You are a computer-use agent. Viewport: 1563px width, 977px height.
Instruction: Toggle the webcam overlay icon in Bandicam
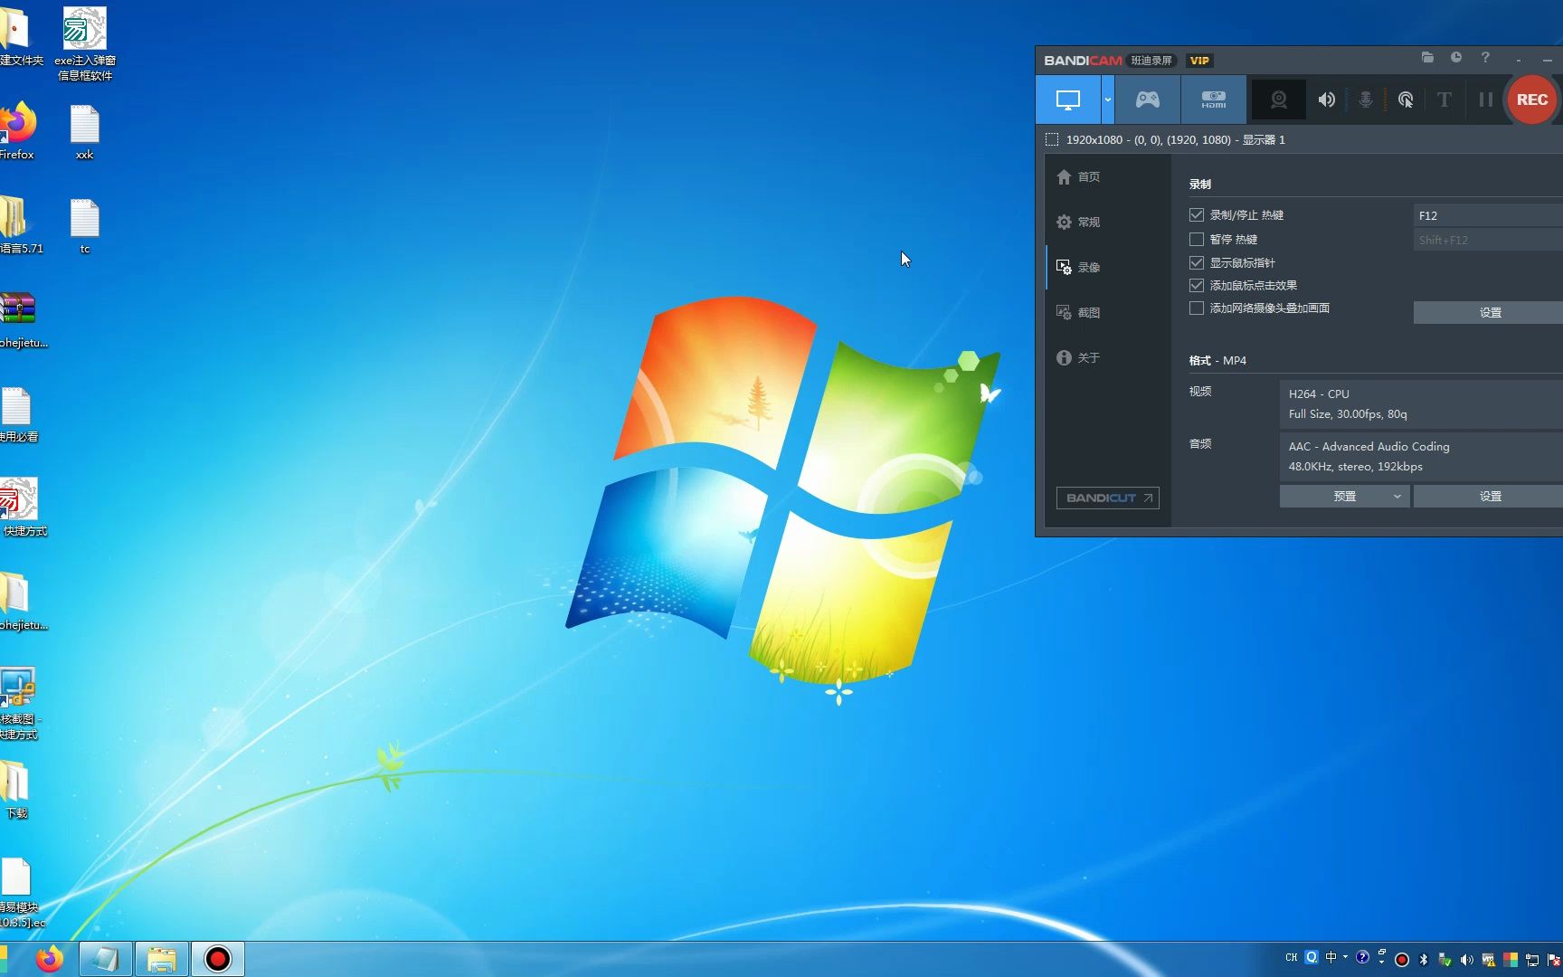coord(1278,100)
